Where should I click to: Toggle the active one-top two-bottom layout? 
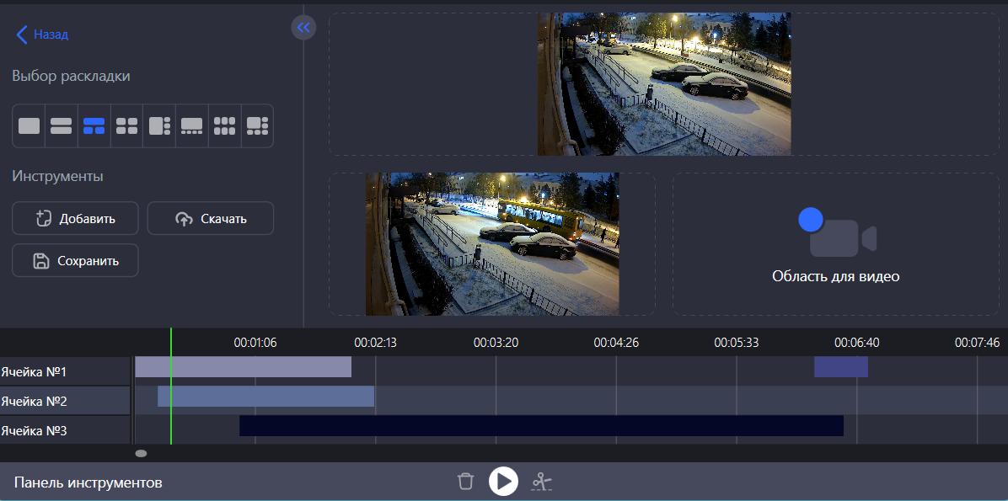94,126
